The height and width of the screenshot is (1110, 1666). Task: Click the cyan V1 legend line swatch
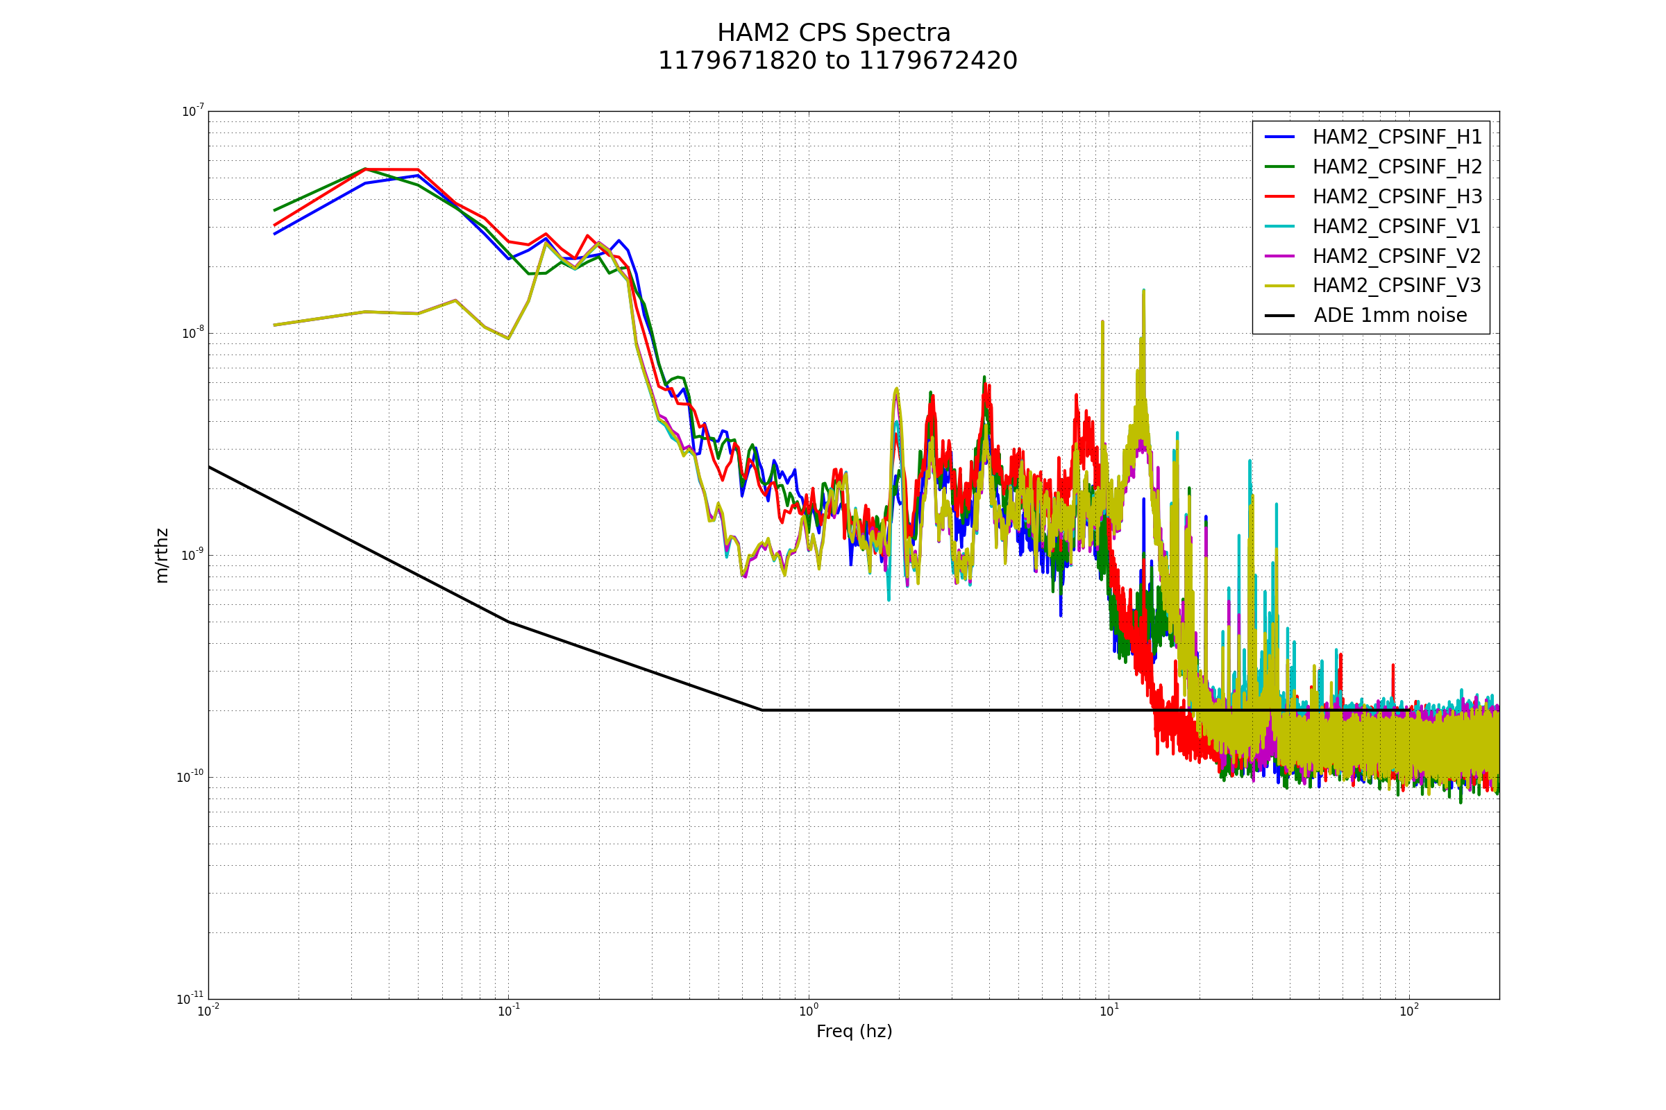1279,227
